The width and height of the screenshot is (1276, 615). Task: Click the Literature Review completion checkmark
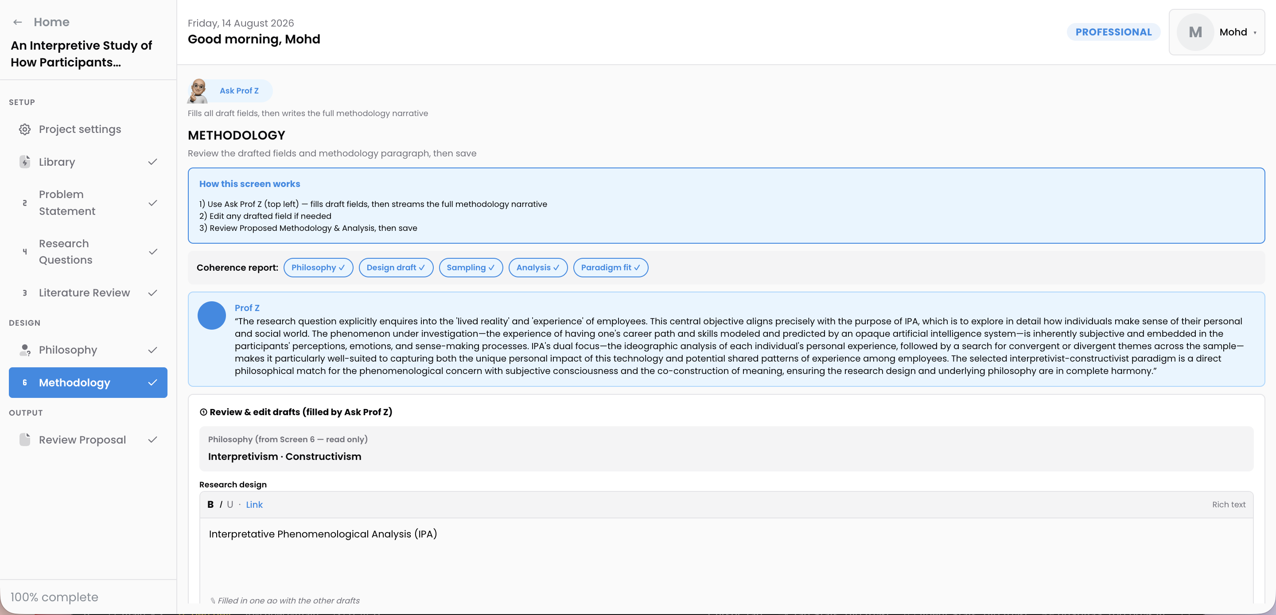click(152, 293)
